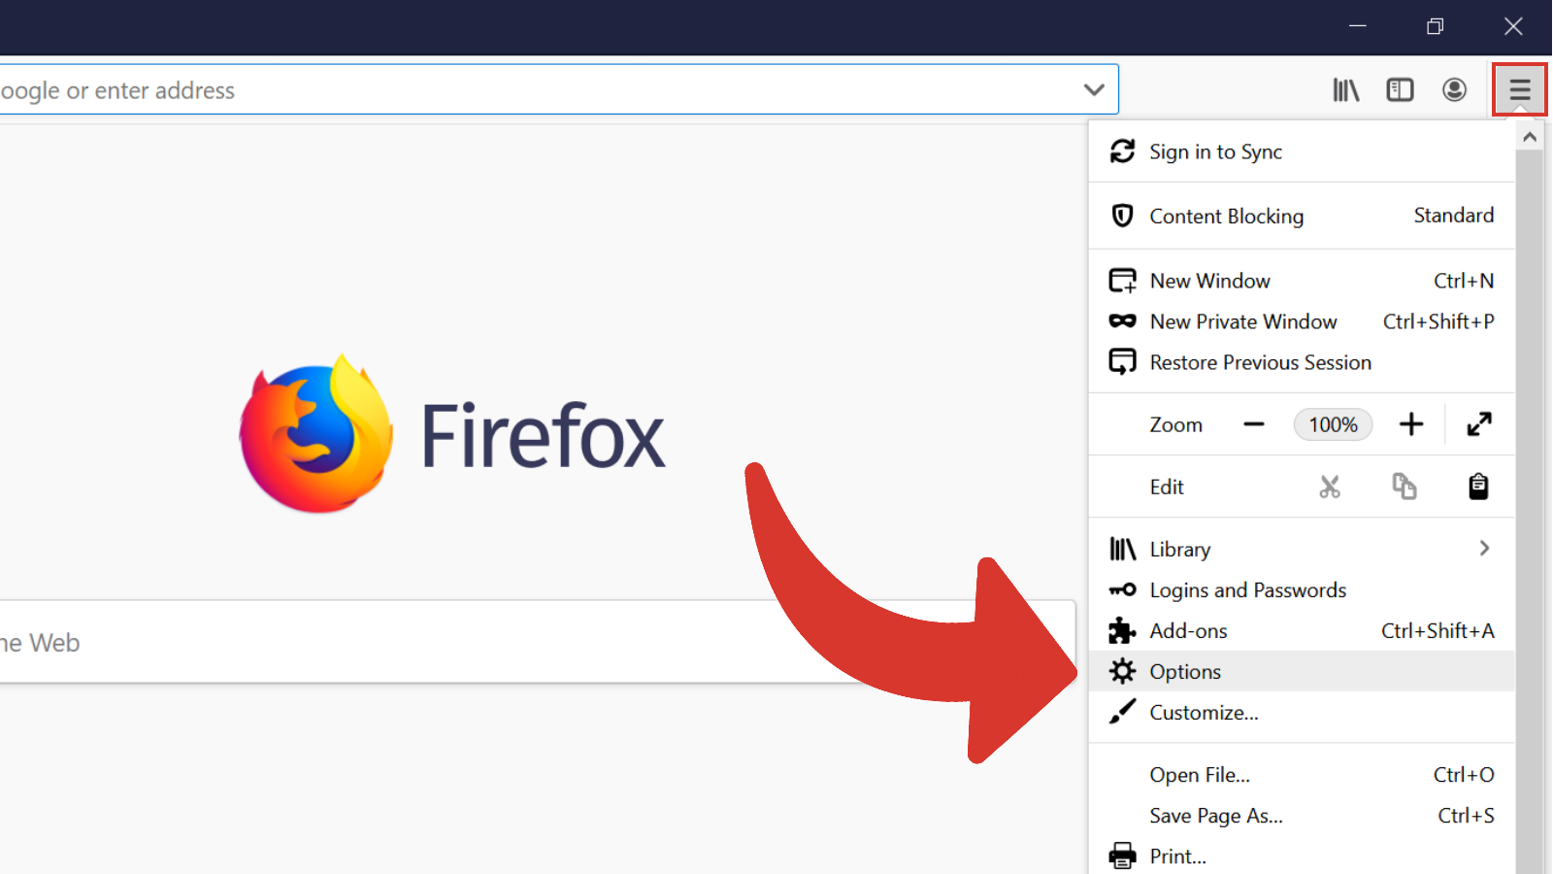1553x874 pixels.
Task: Click the Paste icon in Edit row
Action: click(x=1478, y=486)
